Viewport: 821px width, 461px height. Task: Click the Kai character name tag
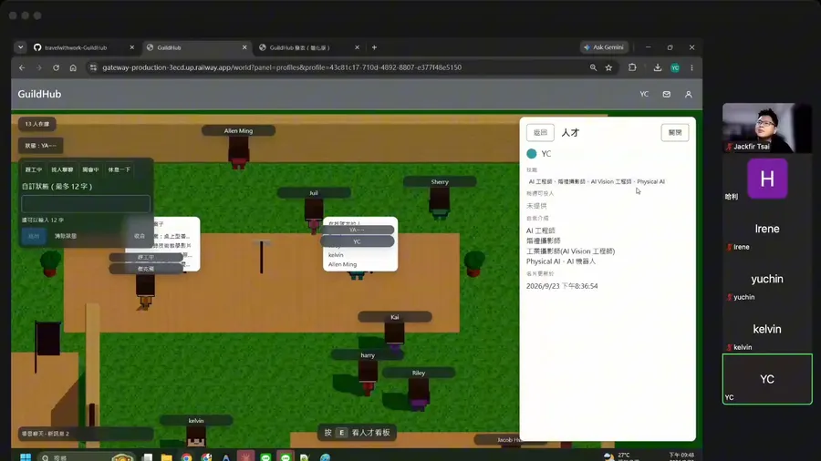395,317
